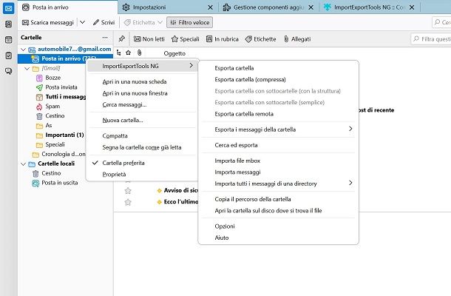Select Cestino under Gmail

(x=55, y=115)
